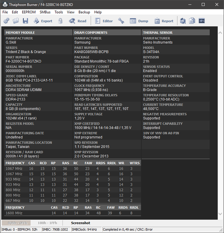Image resolution: width=224 pixels, height=233 pixels.
Task: Click minimum timing delays 15-15-15-36-50
Action: 87,99
